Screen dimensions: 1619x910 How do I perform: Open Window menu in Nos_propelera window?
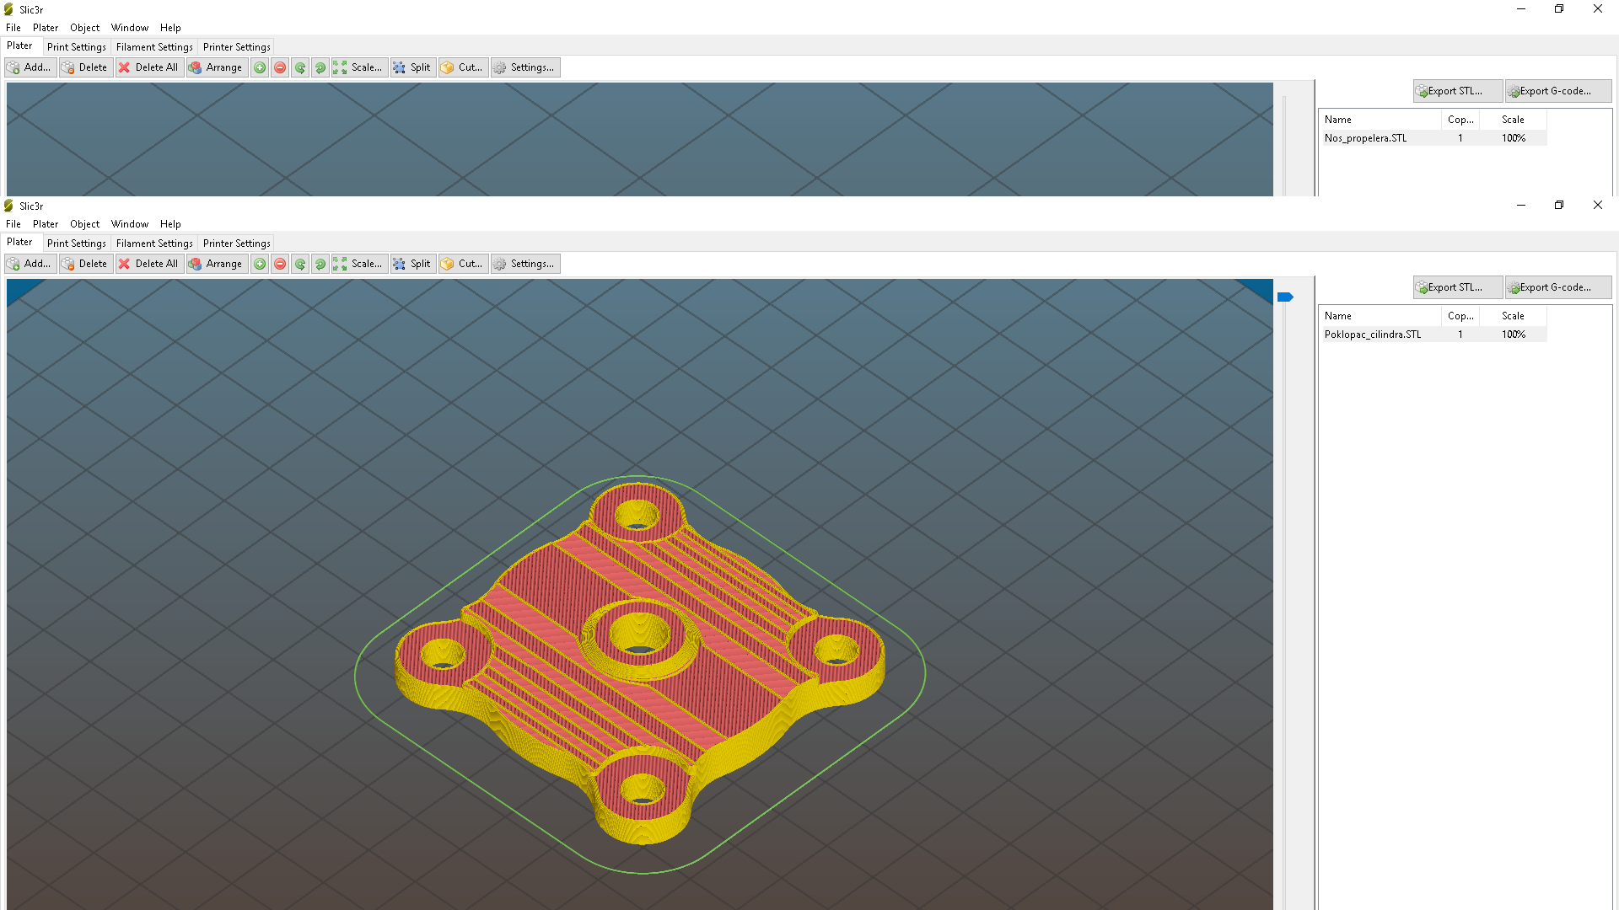tap(130, 28)
